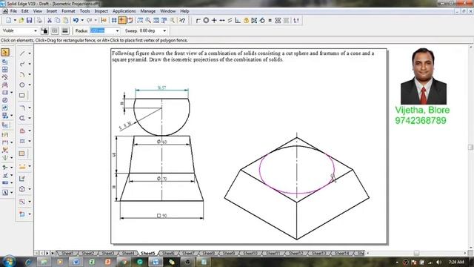Click the last-sheet tab scroll button
The width and height of the screenshot is (474, 267).
tap(53, 253)
